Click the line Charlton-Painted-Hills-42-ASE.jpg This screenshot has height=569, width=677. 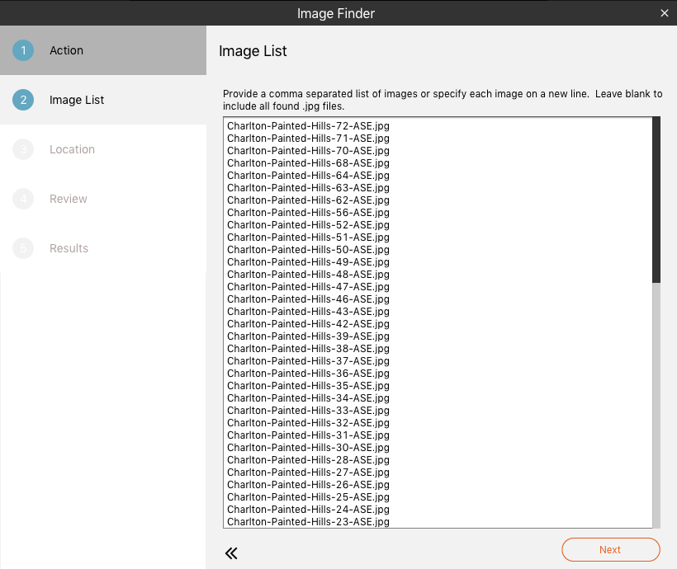(308, 324)
